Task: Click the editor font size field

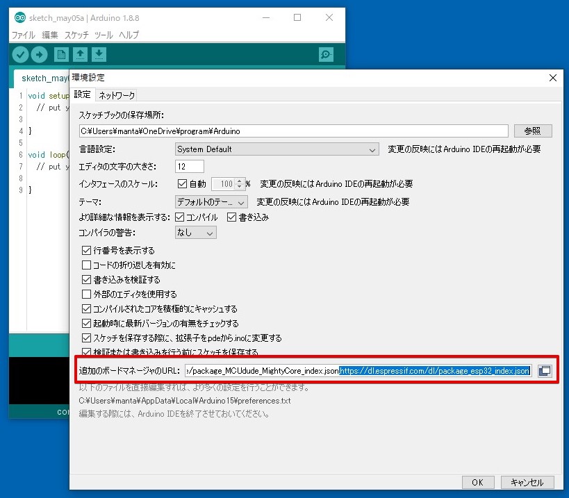Action: (x=190, y=167)
